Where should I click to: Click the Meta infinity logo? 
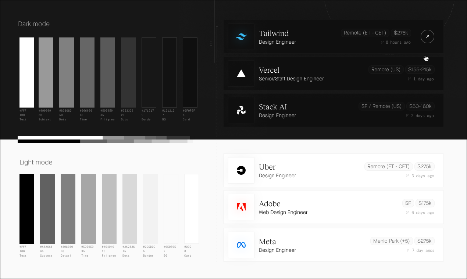[x=241, y=245]
